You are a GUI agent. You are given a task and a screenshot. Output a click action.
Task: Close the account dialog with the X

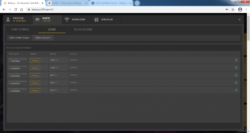(239, 20)
